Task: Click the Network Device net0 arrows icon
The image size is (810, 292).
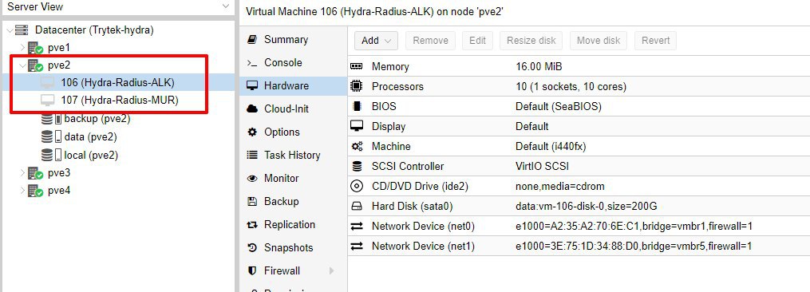Action: coord(357,226)
